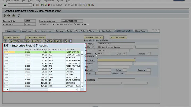
Task: Click the Zip Code field containing 98103
Action: tap(104, 53)
